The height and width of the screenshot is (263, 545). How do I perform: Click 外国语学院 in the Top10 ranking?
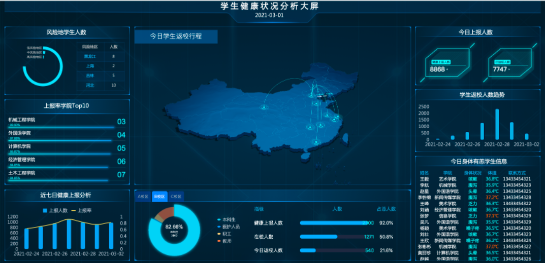pos(19,133)
